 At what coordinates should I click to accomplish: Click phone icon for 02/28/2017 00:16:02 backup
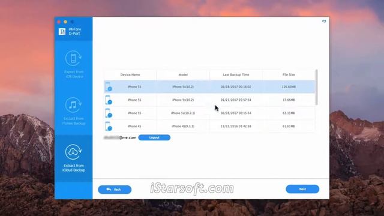coord(108,86)
